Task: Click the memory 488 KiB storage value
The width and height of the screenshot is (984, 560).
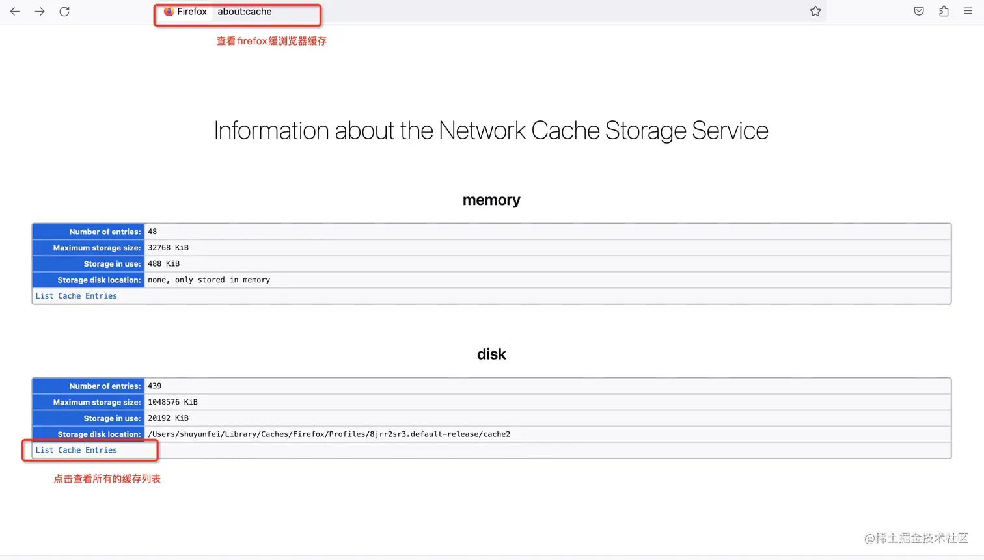Action: point(163,264)
